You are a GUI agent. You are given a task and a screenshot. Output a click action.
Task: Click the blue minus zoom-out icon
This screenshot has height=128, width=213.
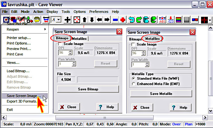click(115, 20)
